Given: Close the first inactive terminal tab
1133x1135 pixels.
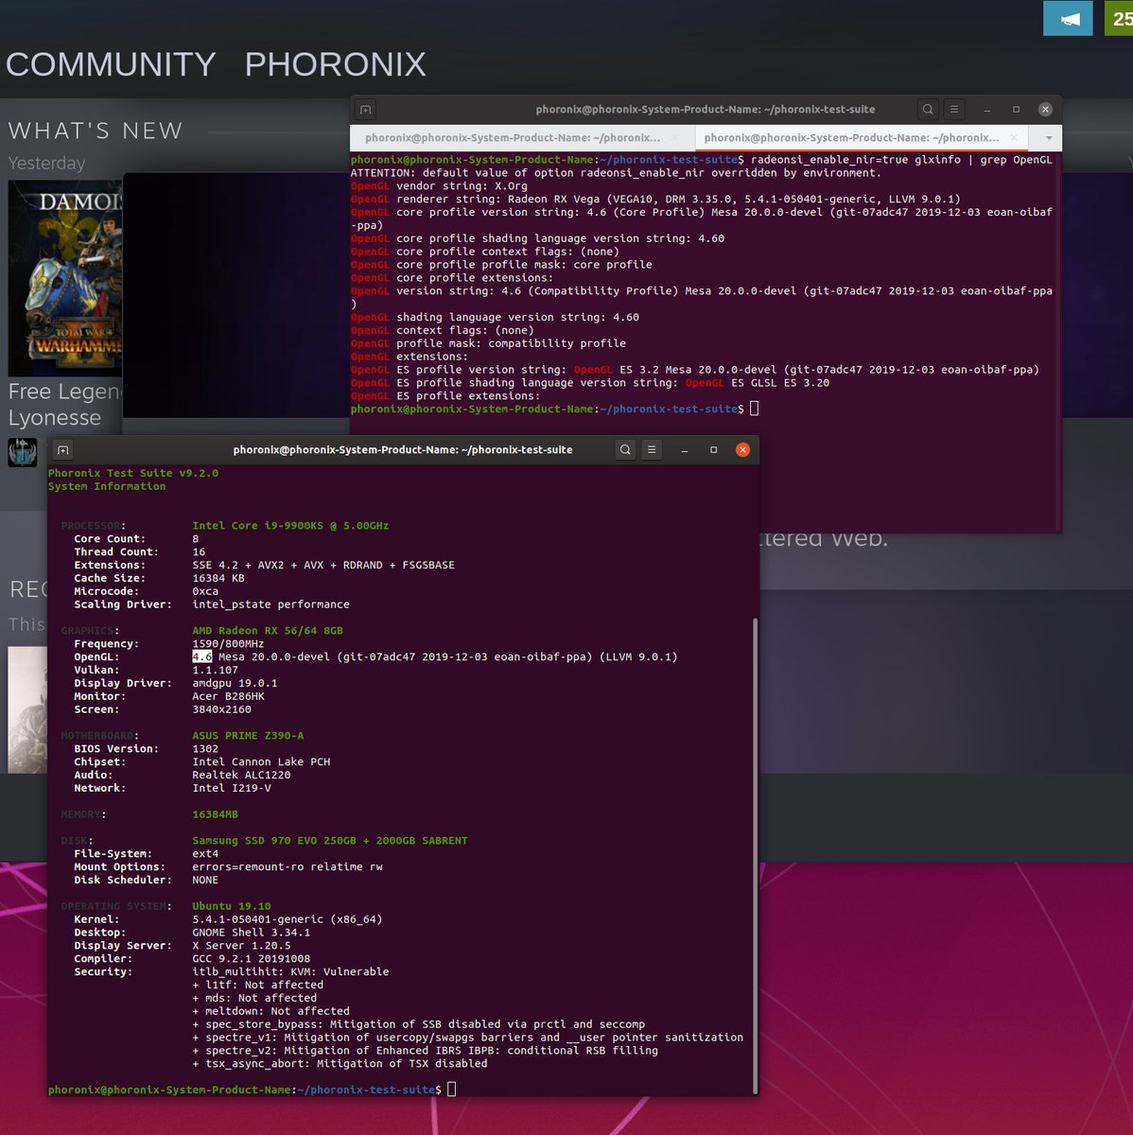Looking at the screenshot, I should tap(675, 138).
